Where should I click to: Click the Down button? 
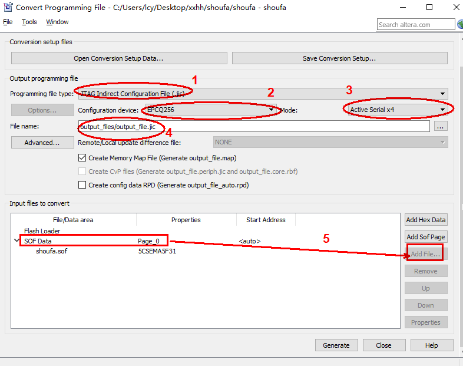pyautogui.click(x=426, y=305)
